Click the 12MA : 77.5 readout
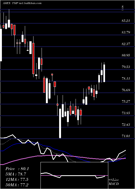The image size is (135, 189). pos(17,180)
